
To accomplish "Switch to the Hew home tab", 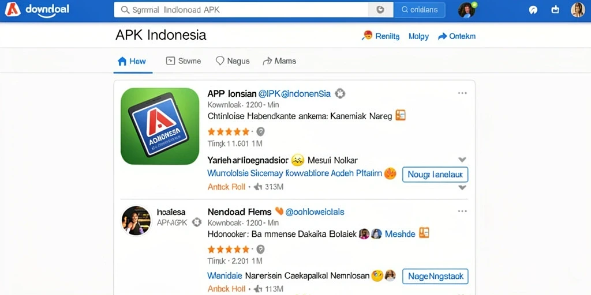I will point(132,61).
